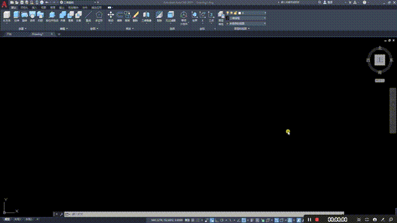Toggle grid display in status bar
Image resolution: width=397 pixels, height=223 pixels.
pyautogui.click(x=193, y=221)
